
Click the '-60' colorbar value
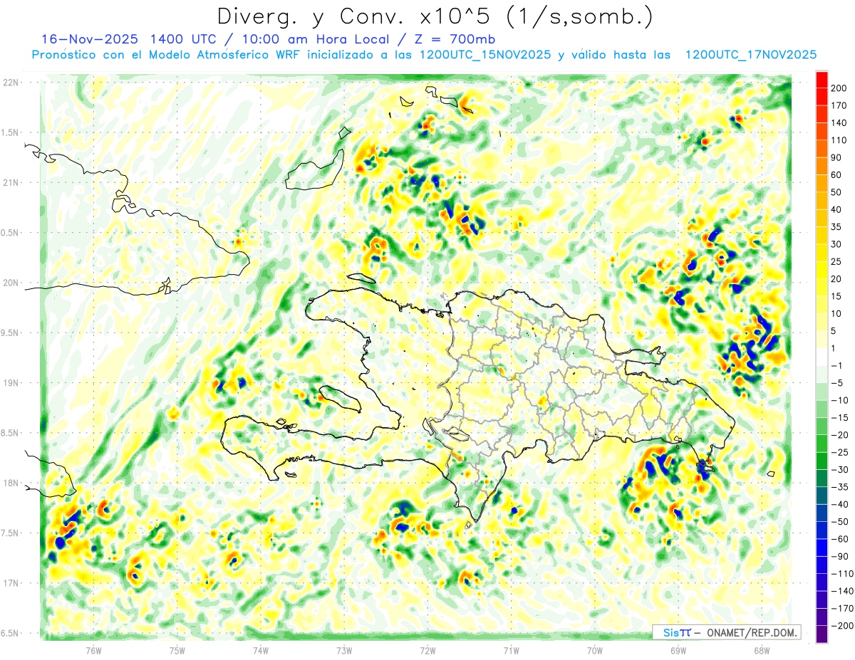tap(839, 540)
